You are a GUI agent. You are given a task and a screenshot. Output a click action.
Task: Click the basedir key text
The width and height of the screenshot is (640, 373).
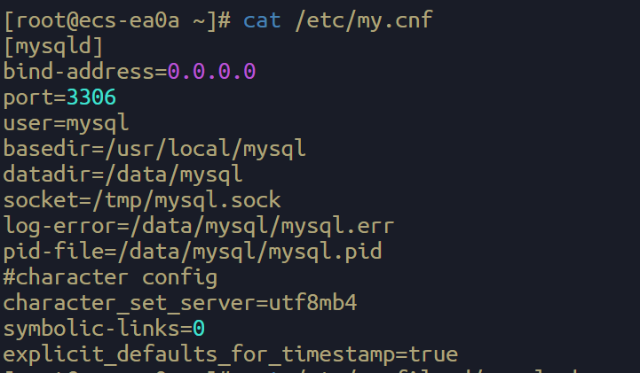tap(46, 147)
